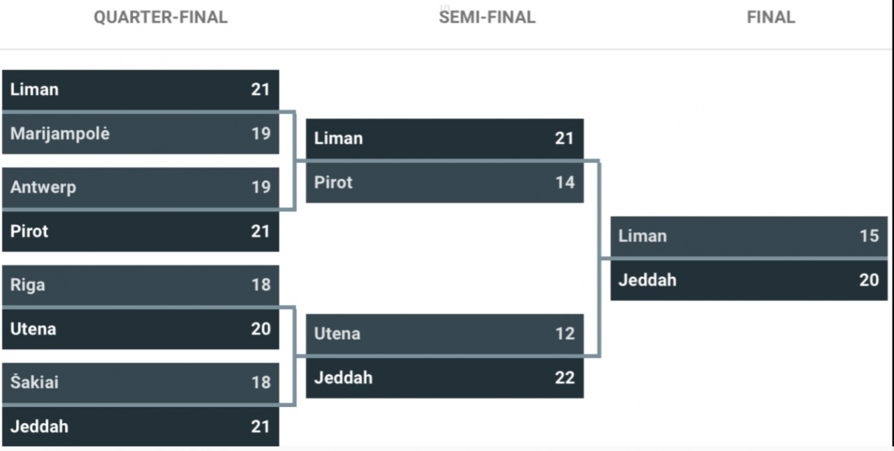This screenshot has height=451, width=894.
Task: Switch to the Quarter-Final round header
Action: 161,17
